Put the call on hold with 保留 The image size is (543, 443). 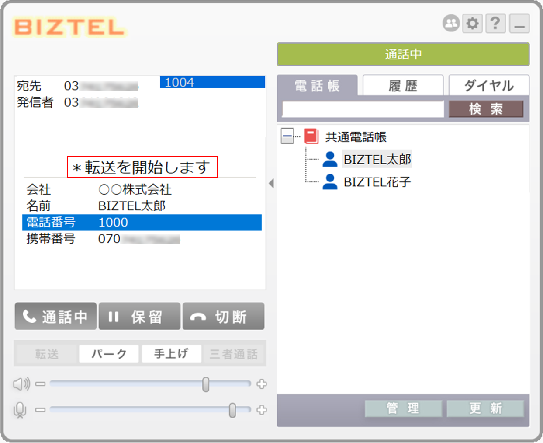point(139,317)
